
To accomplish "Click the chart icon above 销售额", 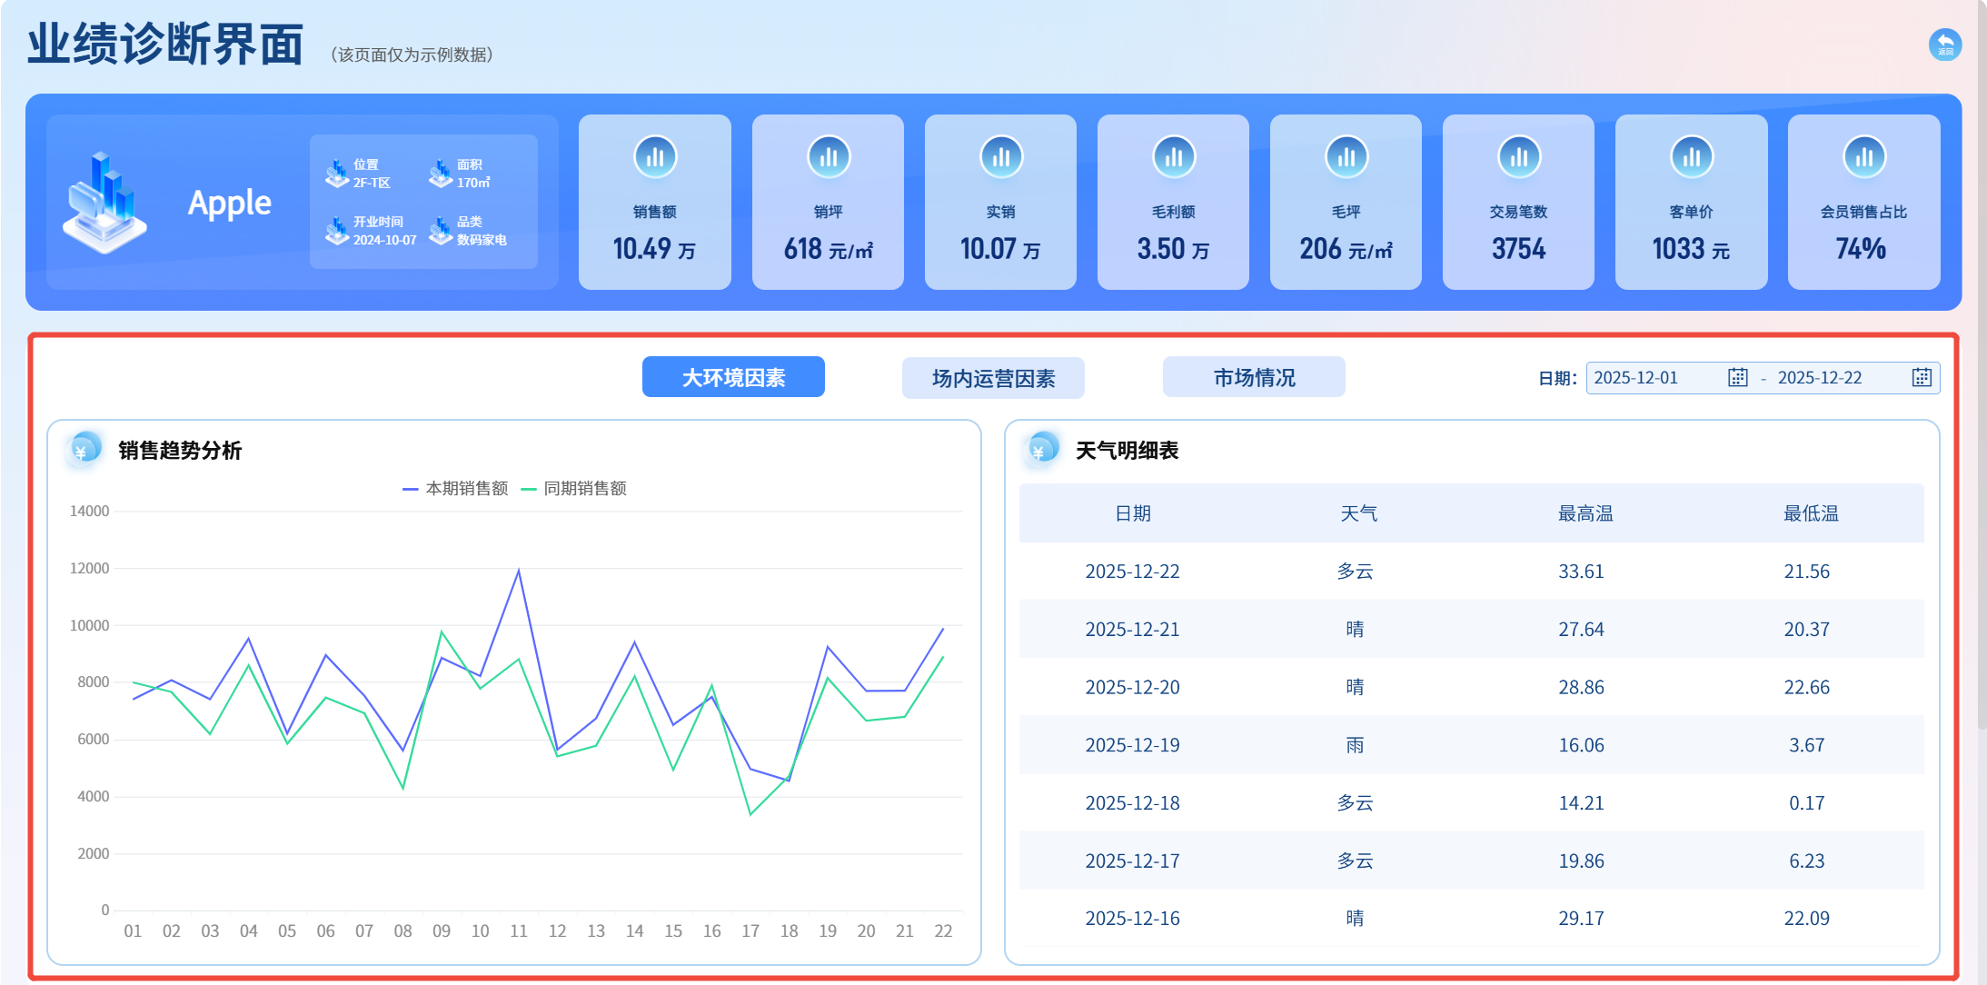I will click(x=655, y=157).
